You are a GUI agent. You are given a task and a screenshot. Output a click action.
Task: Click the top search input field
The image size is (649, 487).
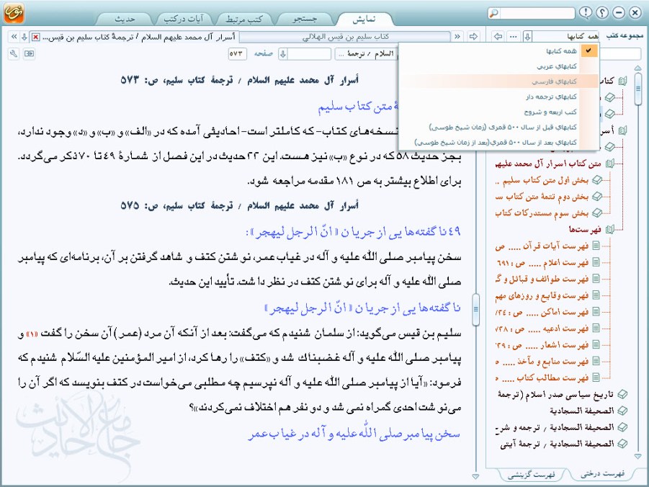(537, 13)
